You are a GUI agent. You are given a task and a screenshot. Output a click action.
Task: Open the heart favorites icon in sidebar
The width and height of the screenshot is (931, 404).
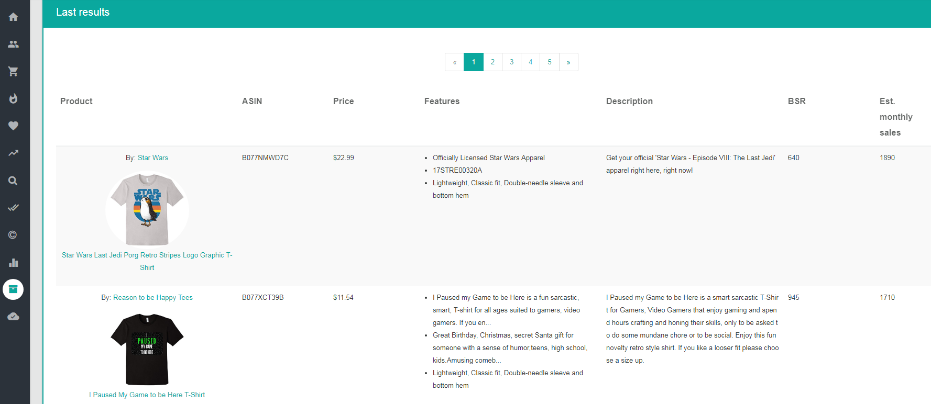[13, 126]
